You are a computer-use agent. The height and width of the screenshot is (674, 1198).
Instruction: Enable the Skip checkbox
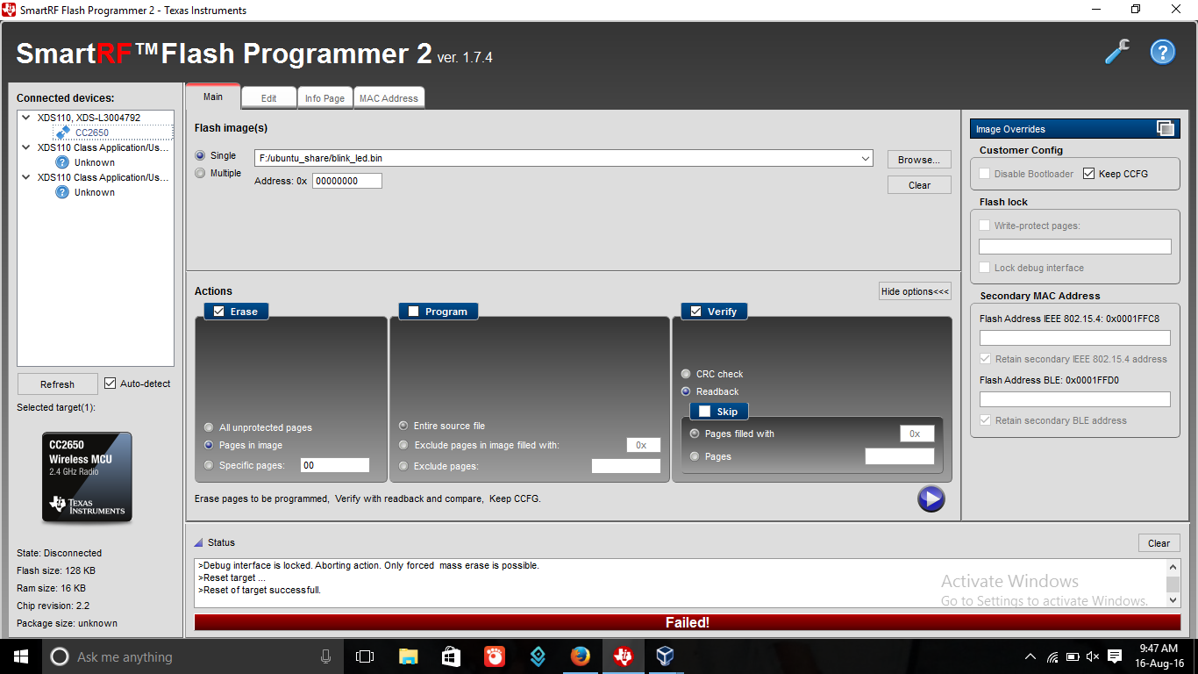[x=704, y=411]
